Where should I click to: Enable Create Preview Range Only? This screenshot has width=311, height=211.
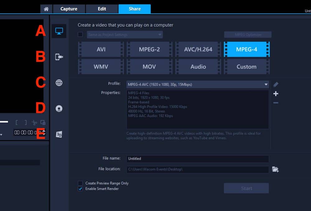point(80,183)
